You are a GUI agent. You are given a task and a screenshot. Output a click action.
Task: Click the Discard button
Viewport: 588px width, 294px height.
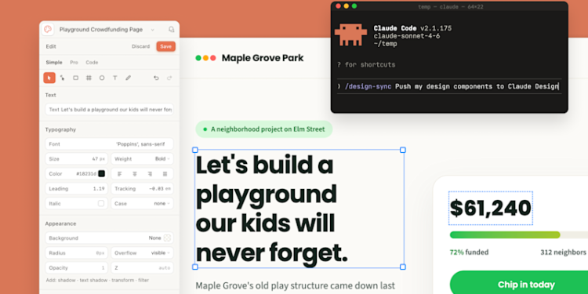(140, 46)
